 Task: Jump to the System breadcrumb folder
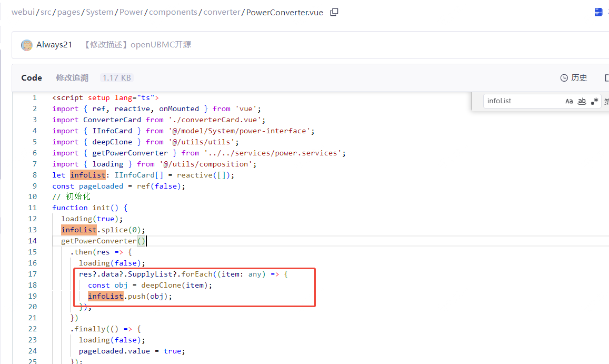point(99,12)
